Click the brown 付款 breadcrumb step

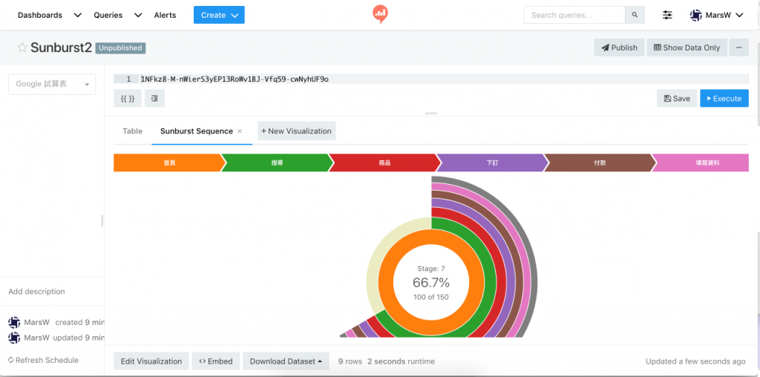[x=600, y=163]
